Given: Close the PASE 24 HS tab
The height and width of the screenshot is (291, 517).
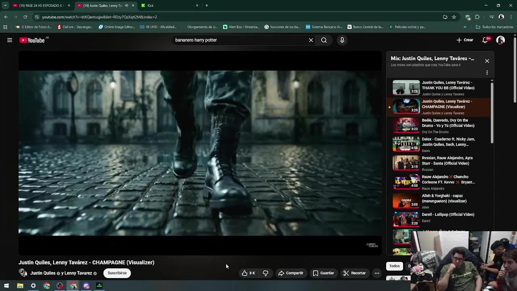Looking at the screenshot, I should (x=69, y=6).
